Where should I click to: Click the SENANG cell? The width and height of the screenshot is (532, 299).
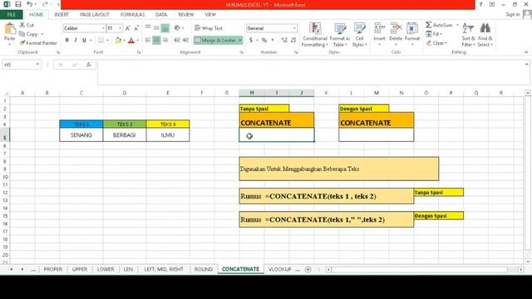point(81,135)
